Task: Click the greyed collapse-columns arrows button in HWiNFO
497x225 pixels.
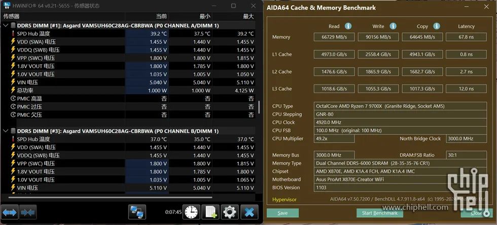Action: [x=28, y=212]
